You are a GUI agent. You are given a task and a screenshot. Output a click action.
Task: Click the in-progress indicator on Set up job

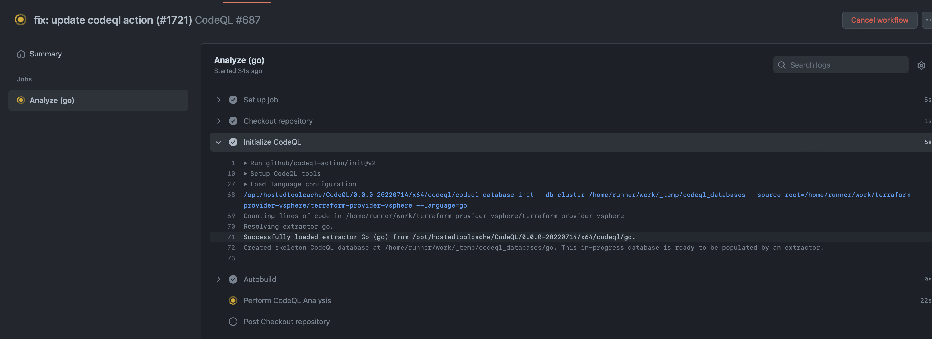point(233,100)
